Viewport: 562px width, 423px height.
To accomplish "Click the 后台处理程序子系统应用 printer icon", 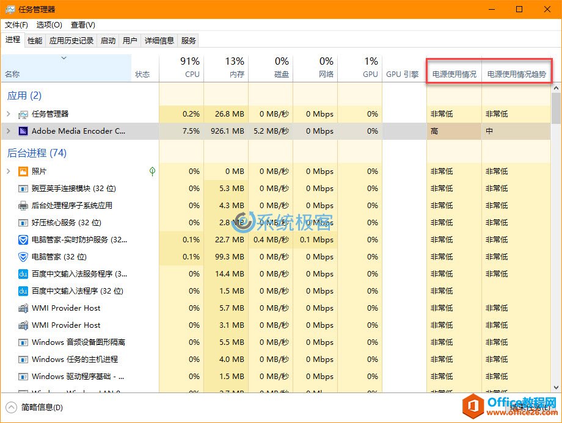I will pos(23,206).
